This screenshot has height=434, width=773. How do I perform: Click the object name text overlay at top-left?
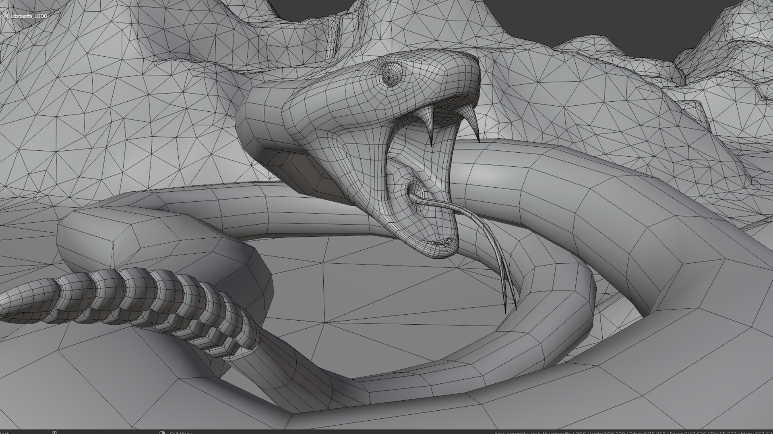coord(24,16)
